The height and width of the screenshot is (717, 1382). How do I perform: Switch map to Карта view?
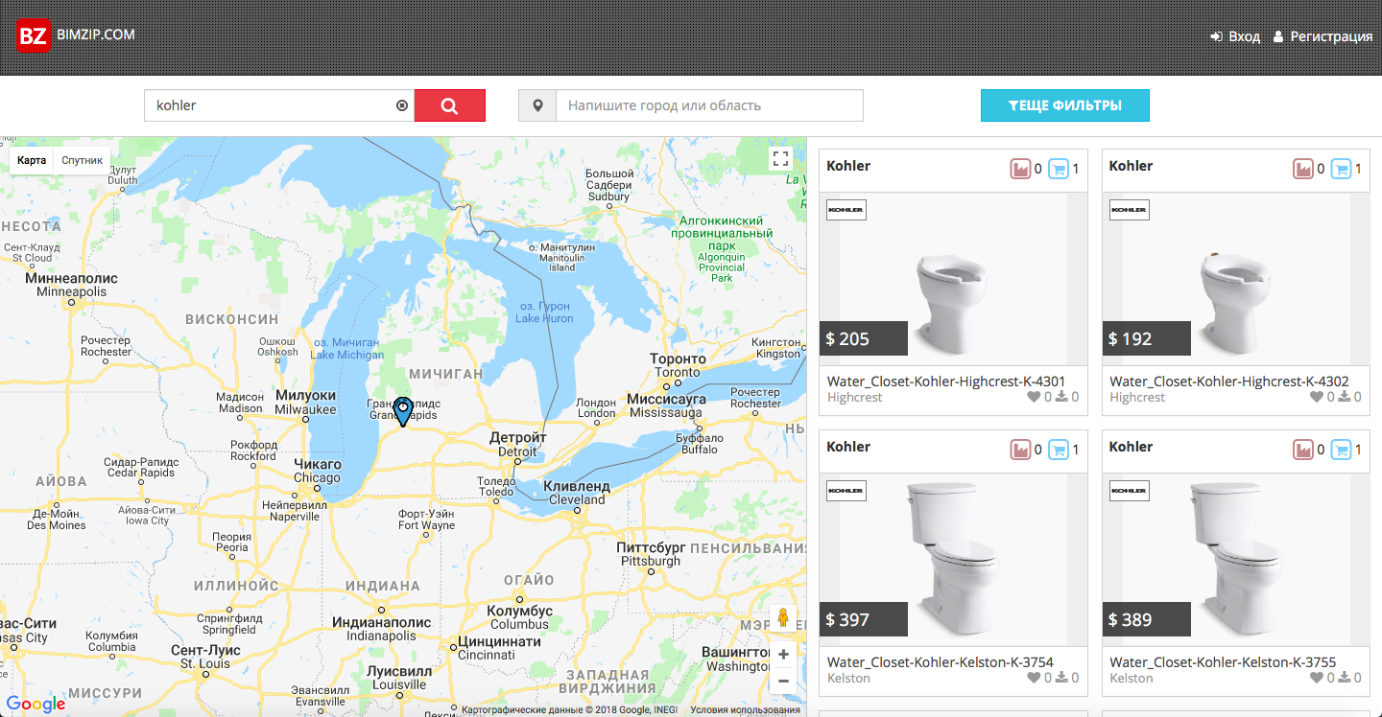point(32,160)
